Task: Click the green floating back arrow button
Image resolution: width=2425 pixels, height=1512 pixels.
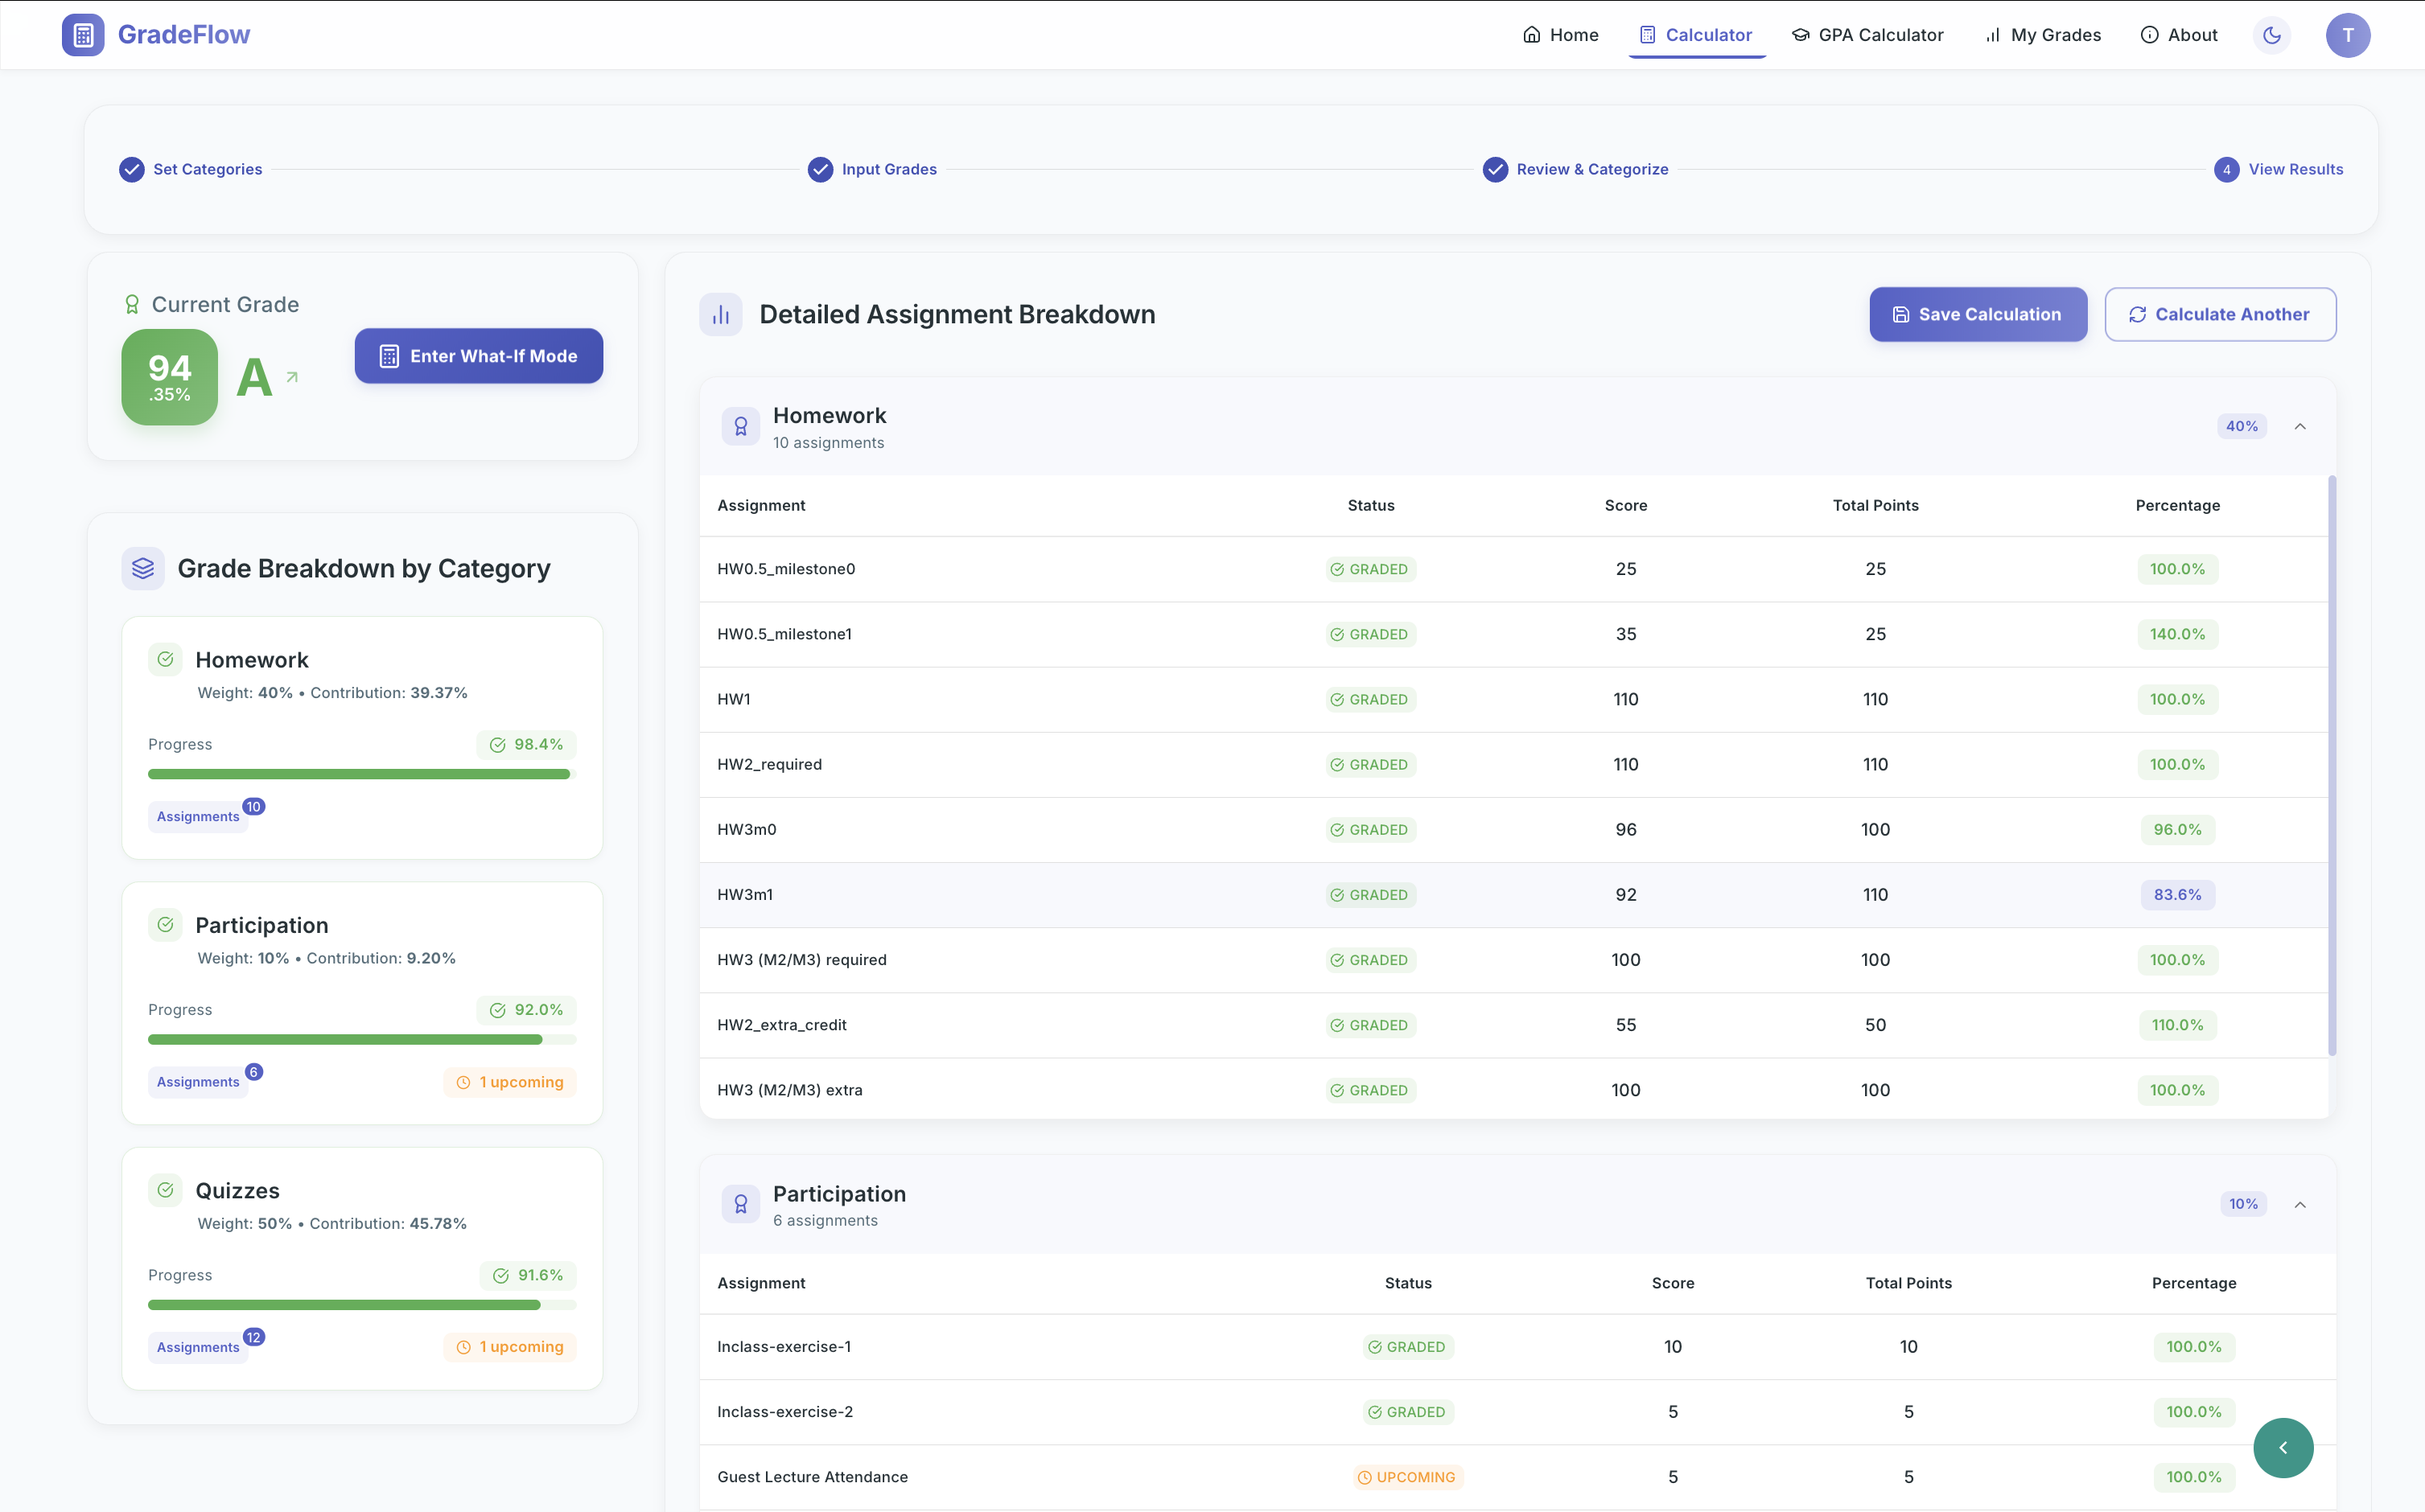Action: (x=2283, y=1447)
